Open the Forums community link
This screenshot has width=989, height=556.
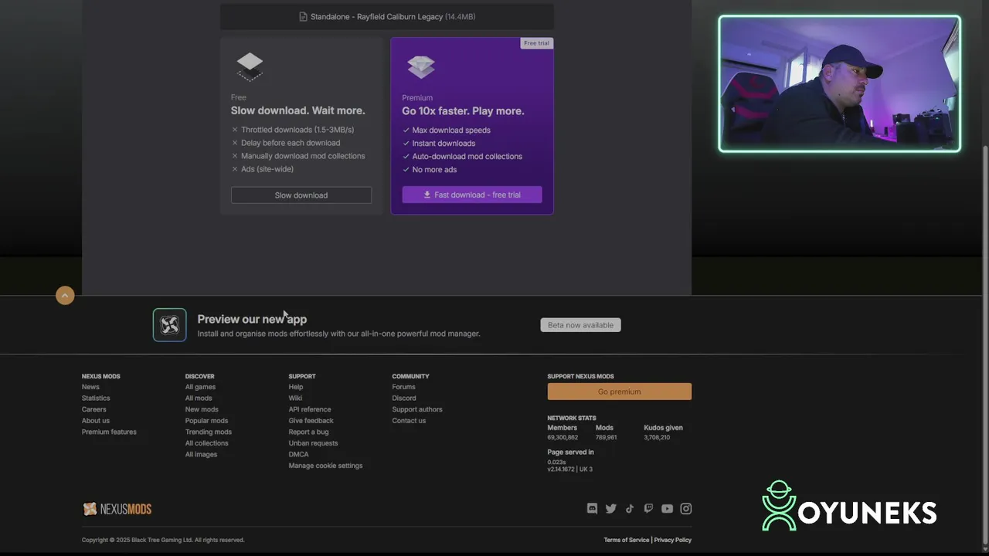[x=403, y=387]
